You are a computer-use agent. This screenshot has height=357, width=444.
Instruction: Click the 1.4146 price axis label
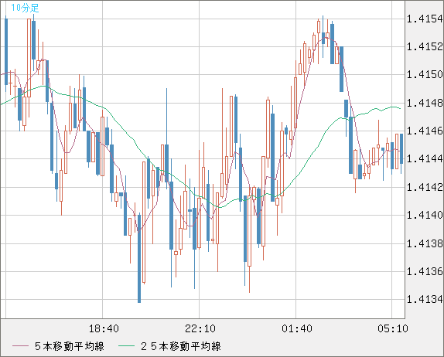(x=425, y=131)
